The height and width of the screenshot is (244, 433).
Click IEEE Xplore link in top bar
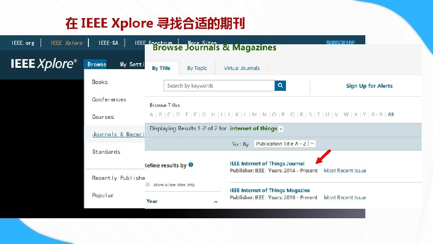point(67,43)
